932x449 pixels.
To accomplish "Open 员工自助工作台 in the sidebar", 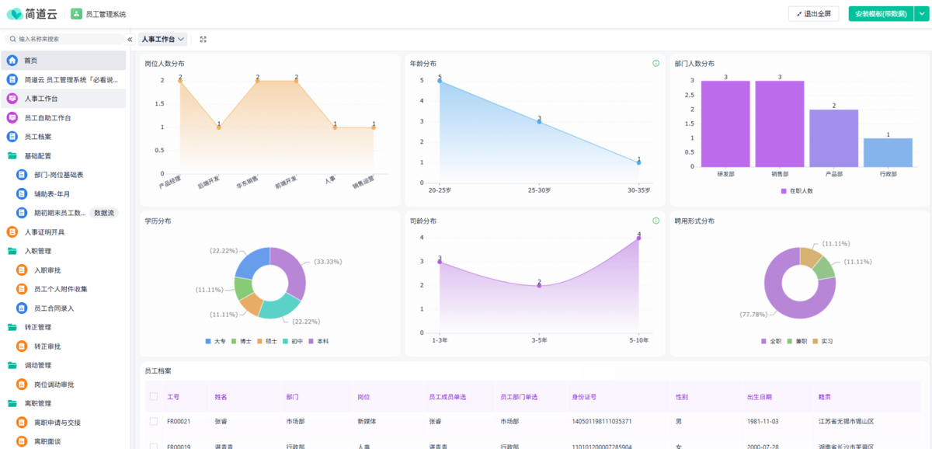I will pos(63,118).
